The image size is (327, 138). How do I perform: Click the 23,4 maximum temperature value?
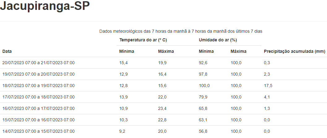point(162,109)
